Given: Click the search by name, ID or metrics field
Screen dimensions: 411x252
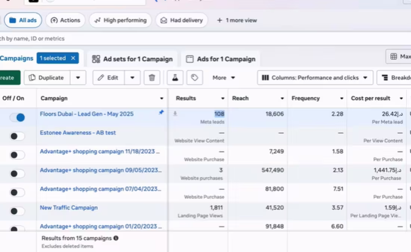Looking at the screenshot, I should (x=112, y=39).
